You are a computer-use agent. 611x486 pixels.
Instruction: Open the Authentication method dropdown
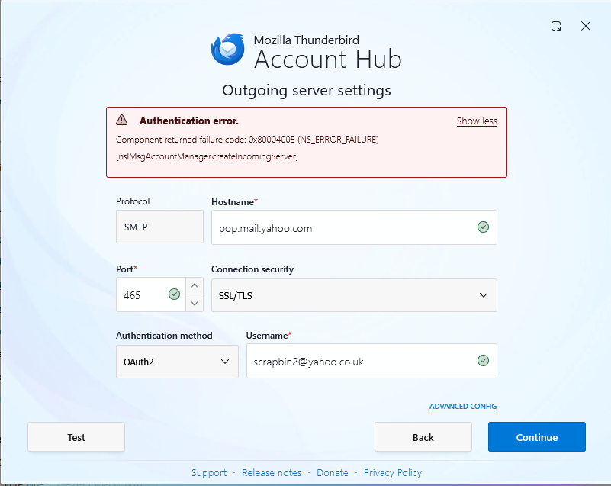[177, 362]
